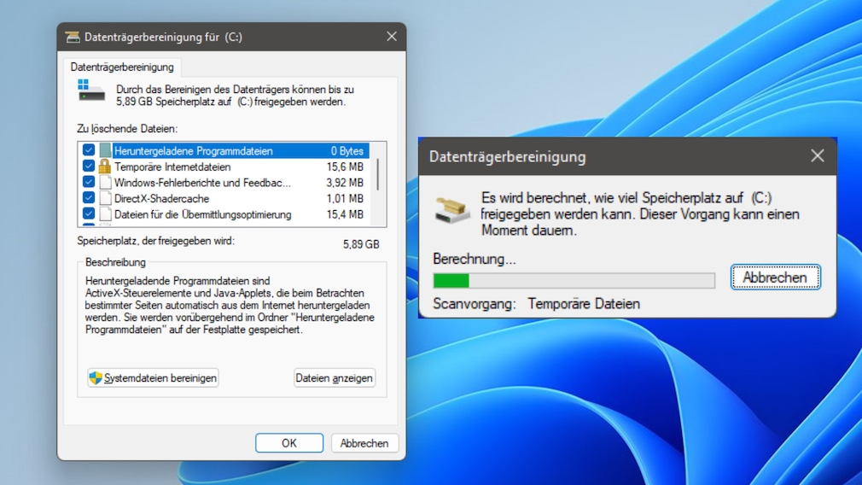Toggle the Windows-Fehlerberichte und Feedback checkbox

tap(89, 182)
